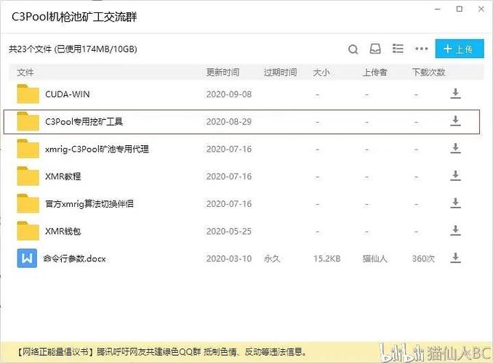This screenshot has width=493, height=363.
Task: Click the date 2020-05-25
Action: (229, 231)
